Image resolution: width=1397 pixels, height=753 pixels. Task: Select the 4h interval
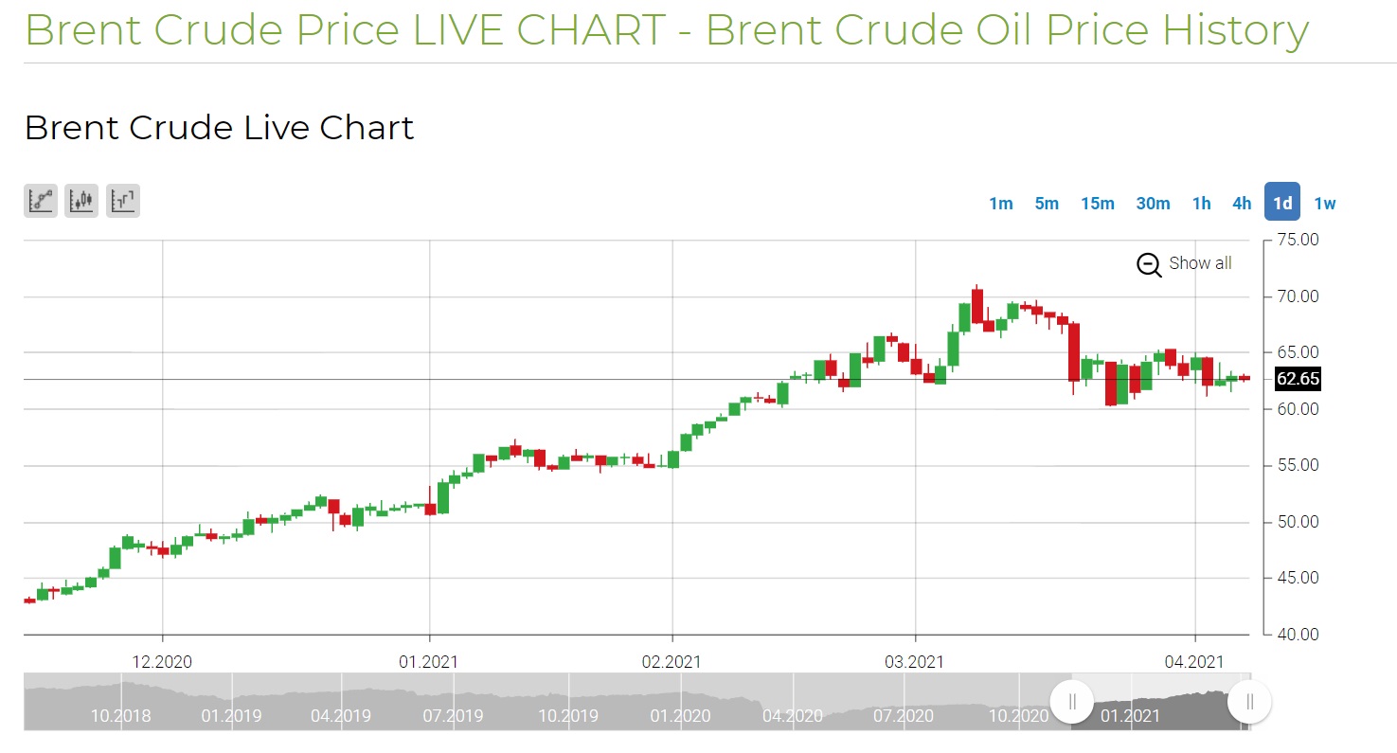coord(1242,204)
